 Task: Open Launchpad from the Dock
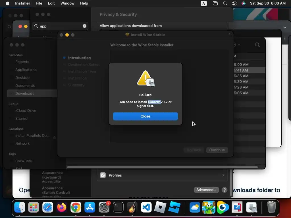34,207
